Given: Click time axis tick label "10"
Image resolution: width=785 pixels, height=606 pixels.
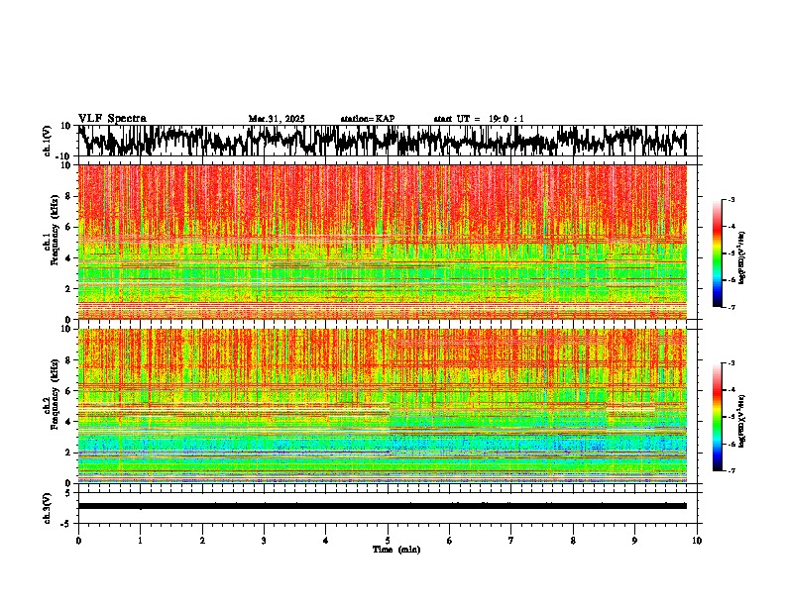Looking at the screenshot, I should tap(697, 541).
